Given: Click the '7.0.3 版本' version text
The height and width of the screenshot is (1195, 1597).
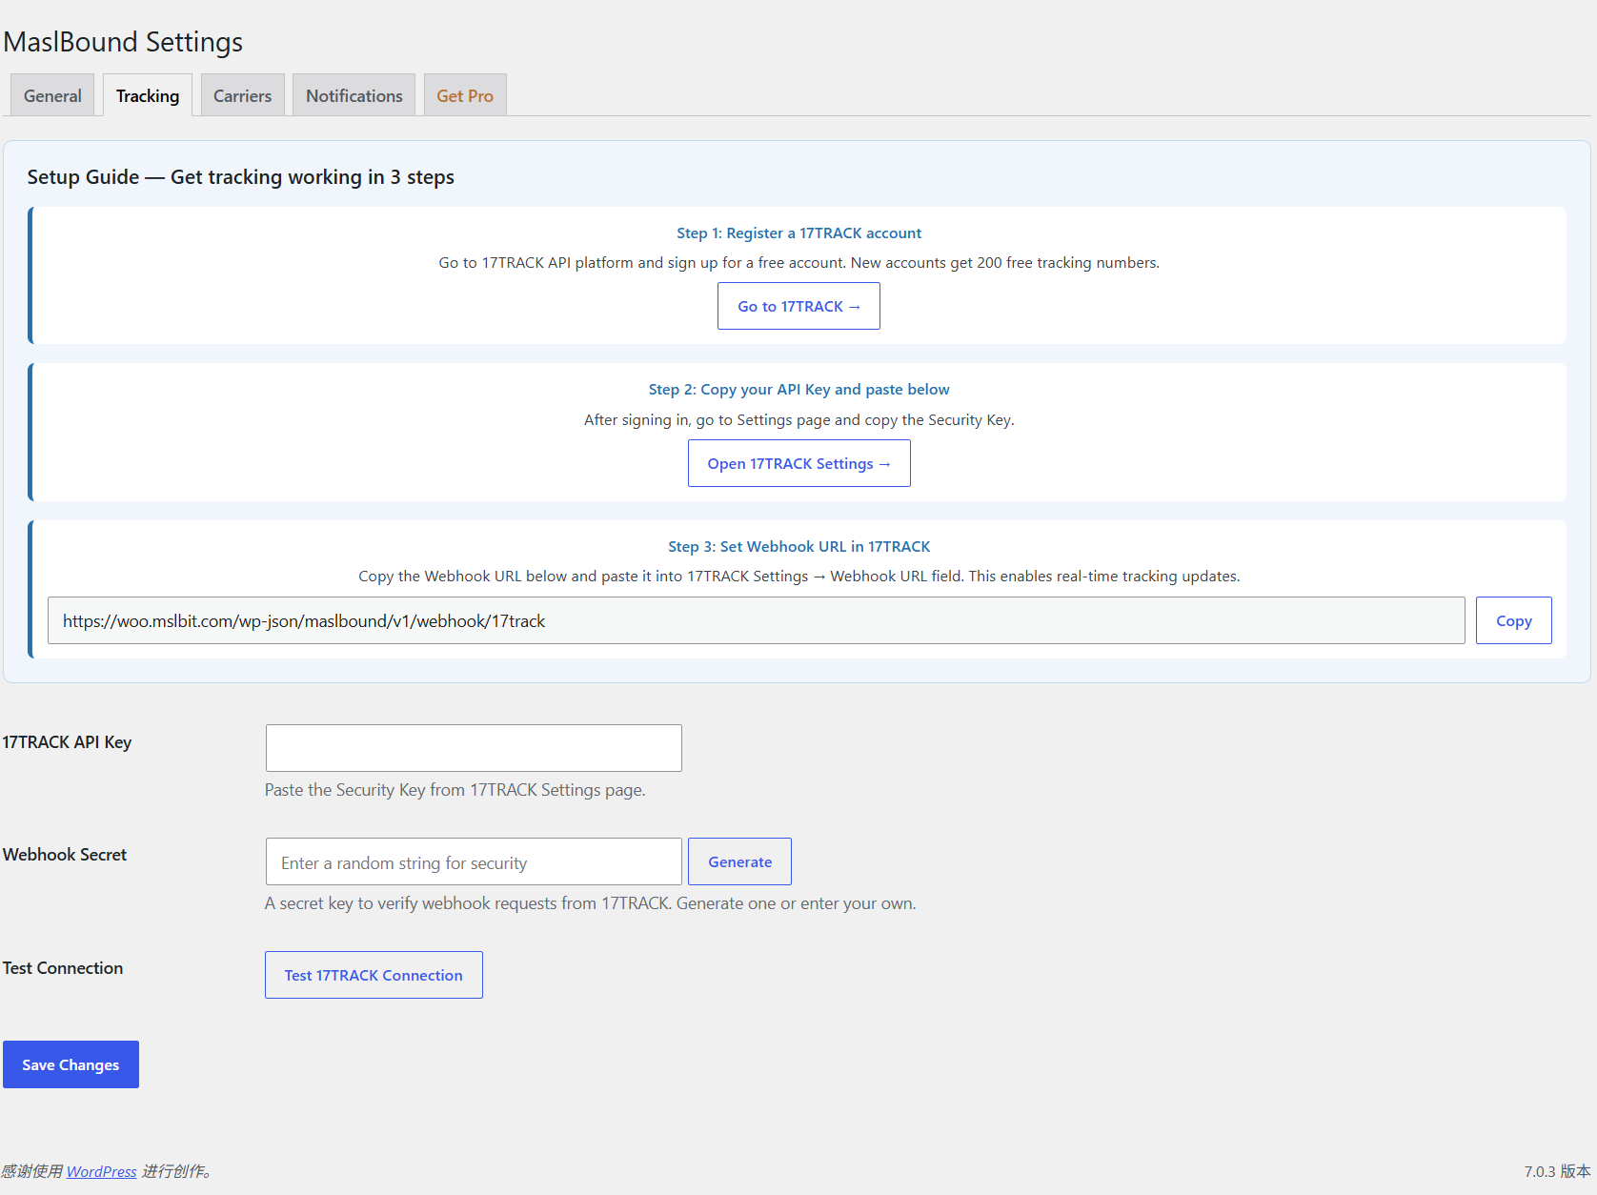Looking at the screenshot, I should coord(1557,1171).
